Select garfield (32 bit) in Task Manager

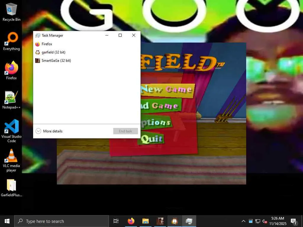pos(87,52)
